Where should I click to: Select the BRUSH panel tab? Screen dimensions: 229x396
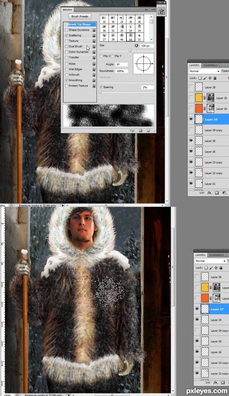click(x=68, y=10)
